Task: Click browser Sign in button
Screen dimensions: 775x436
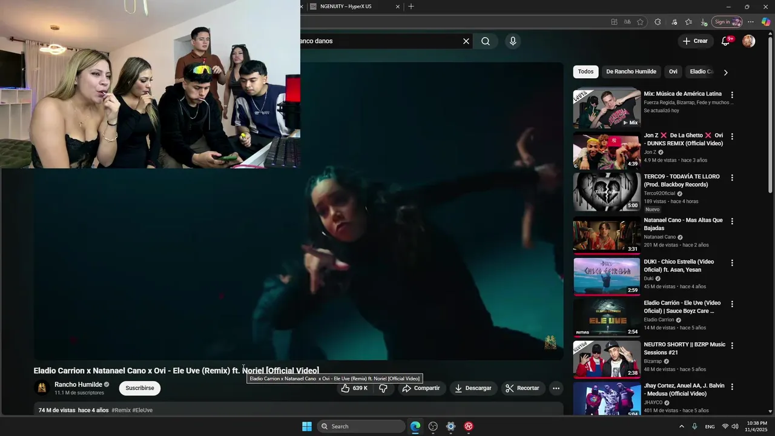Action: click(x=727, y=22)
